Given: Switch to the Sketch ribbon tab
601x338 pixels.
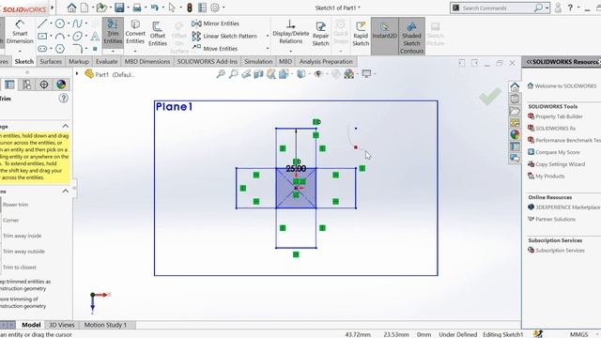Looking at the screenshot, I should [23, 61].
